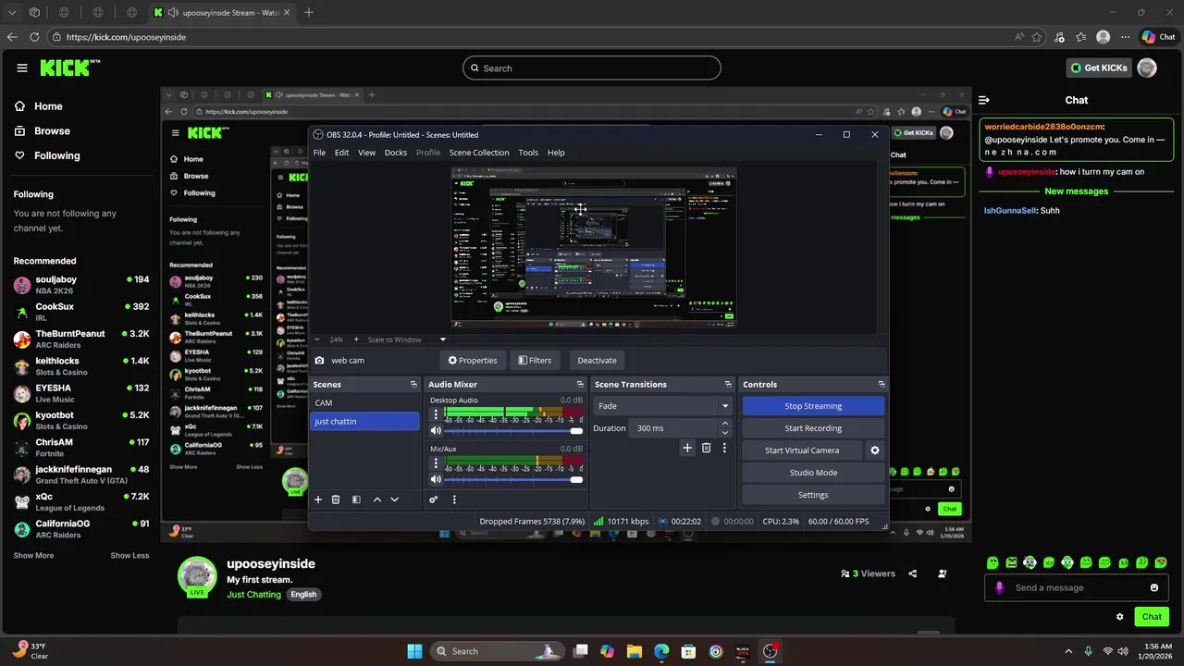This screenshot has width=1184, height=666.
Task: Collapse recommended list with Show Less
Action: pyautogui.click(x=129, y=556)
